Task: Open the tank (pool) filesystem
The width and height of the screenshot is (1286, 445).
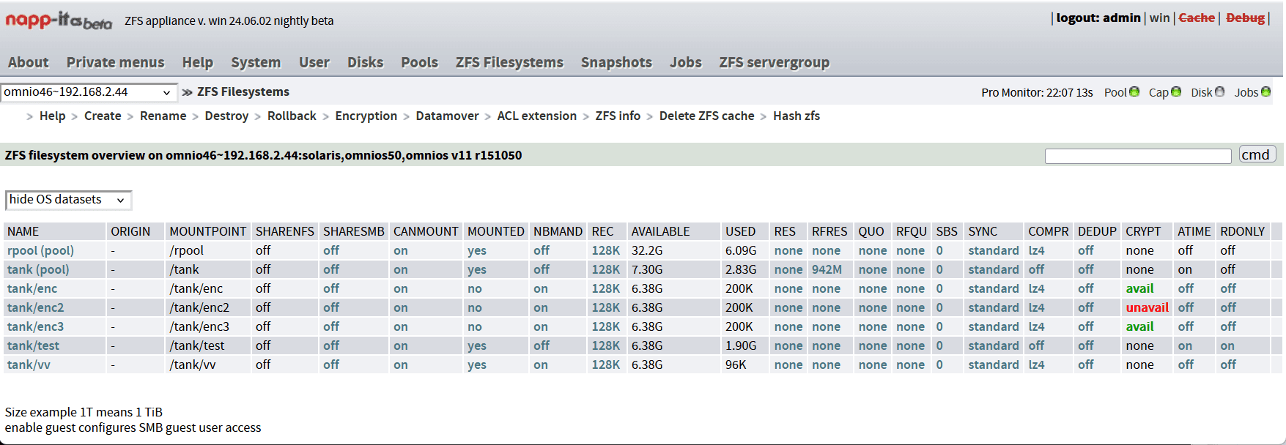Action: pyautogui.click(x=38, y=269)
